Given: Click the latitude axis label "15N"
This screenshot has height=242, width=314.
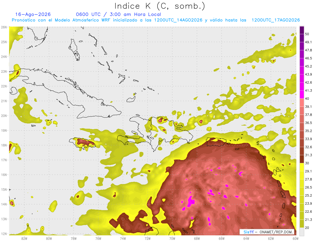Looking at the screenshot, I should tap(4, 190).
